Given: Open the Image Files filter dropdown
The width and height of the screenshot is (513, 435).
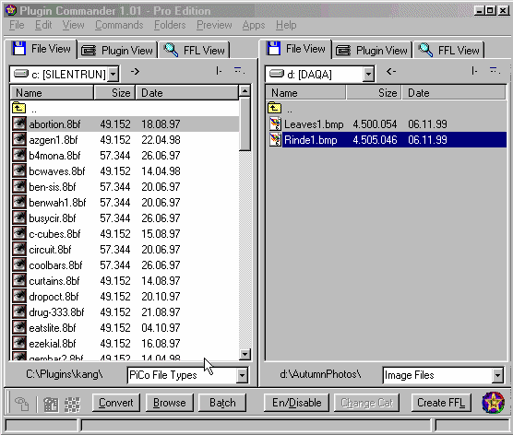Looking at the screenshot, I should 497,375.
